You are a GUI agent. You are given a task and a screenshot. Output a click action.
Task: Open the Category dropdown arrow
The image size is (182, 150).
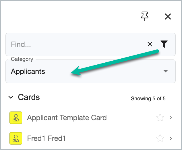166,71
